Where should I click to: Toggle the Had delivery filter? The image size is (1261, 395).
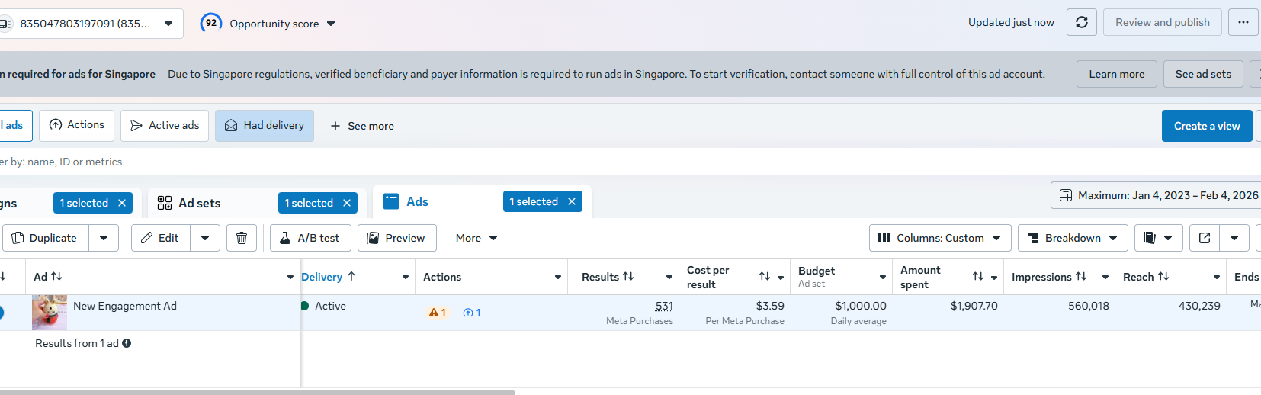tap(265, 126)
